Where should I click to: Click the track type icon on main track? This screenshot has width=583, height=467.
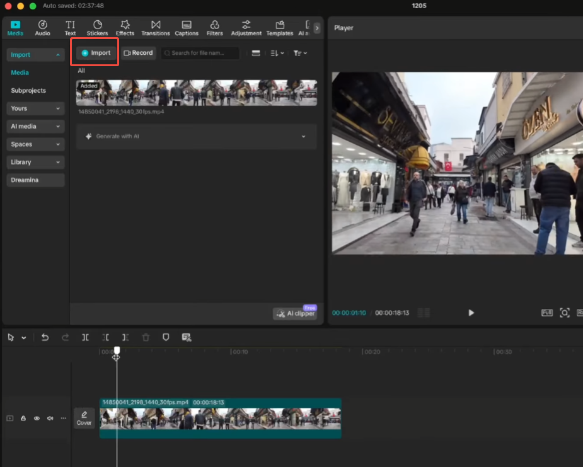coord(10,418)
